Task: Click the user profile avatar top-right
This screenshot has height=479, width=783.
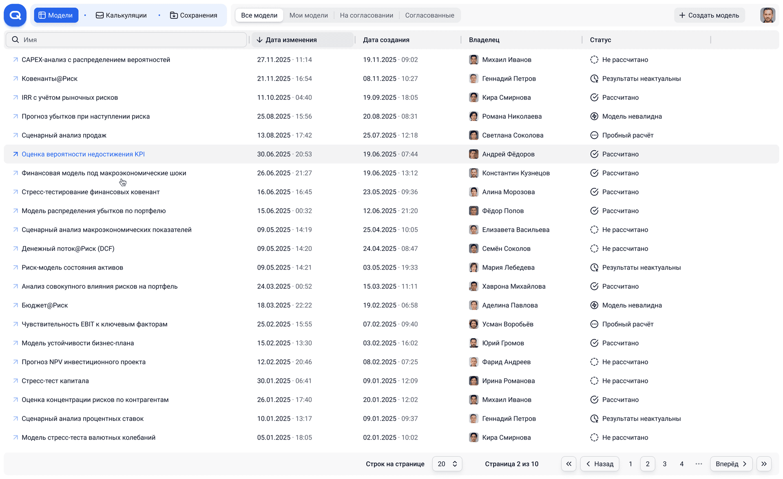Action: [x=767, y=15]
